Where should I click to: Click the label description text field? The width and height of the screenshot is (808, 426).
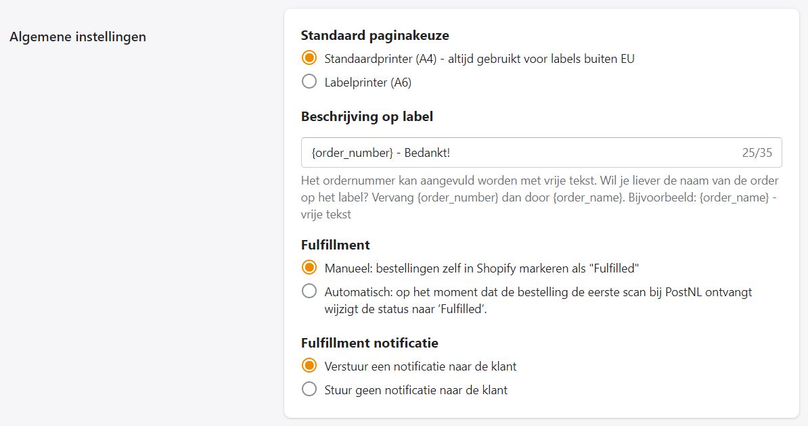point(541,152)
